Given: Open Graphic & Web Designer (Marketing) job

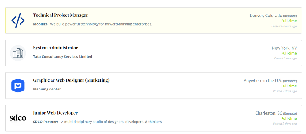Looking at the screenshot, I should (71, 80).
